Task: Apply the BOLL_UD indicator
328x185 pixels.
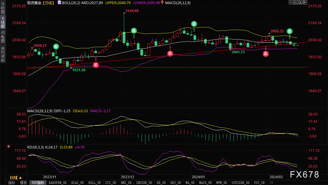Action: click(x=94, y=183)
